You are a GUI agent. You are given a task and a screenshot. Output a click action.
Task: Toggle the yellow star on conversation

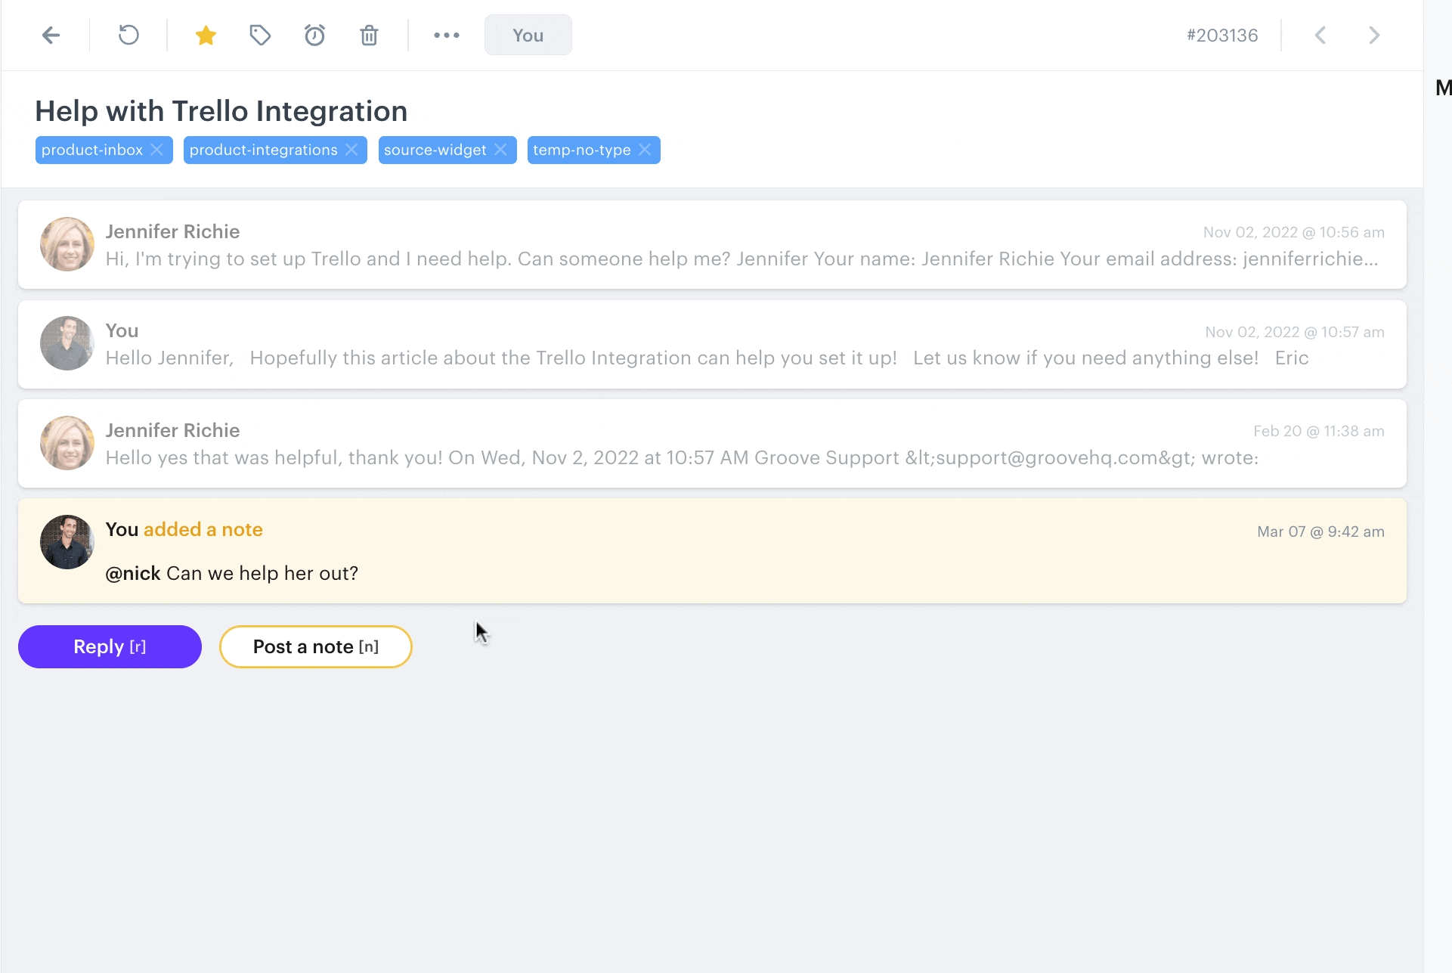click(x=206, y=36)
